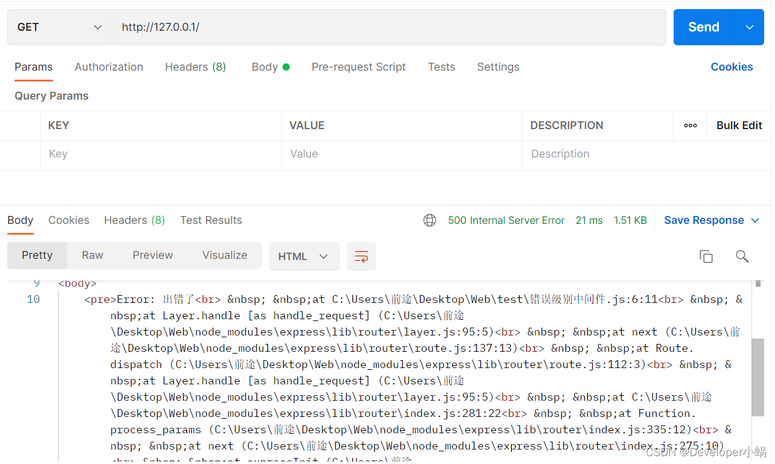Click the VALUE column header
This screenshot has width=775, height=464.
307,126
